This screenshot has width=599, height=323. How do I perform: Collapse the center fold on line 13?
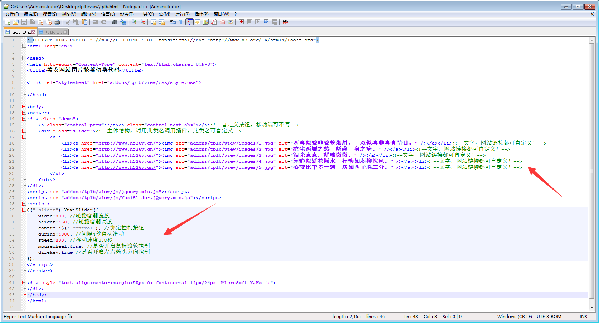tap(24, 113)
